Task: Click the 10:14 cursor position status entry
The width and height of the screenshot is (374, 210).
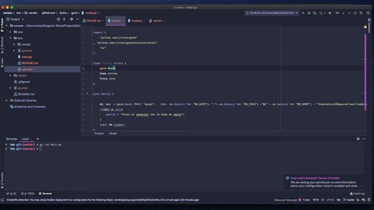Action: [316, 200]
